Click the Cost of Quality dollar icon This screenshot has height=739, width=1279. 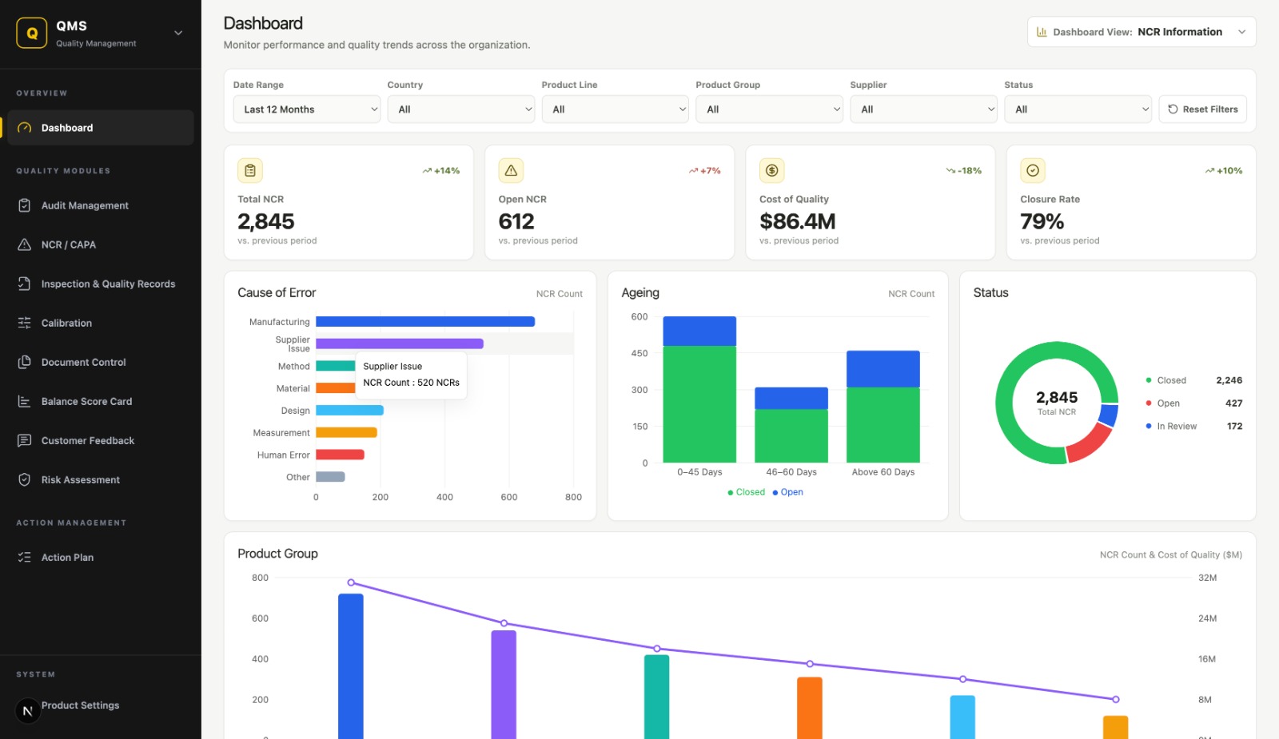click(771, 170)
